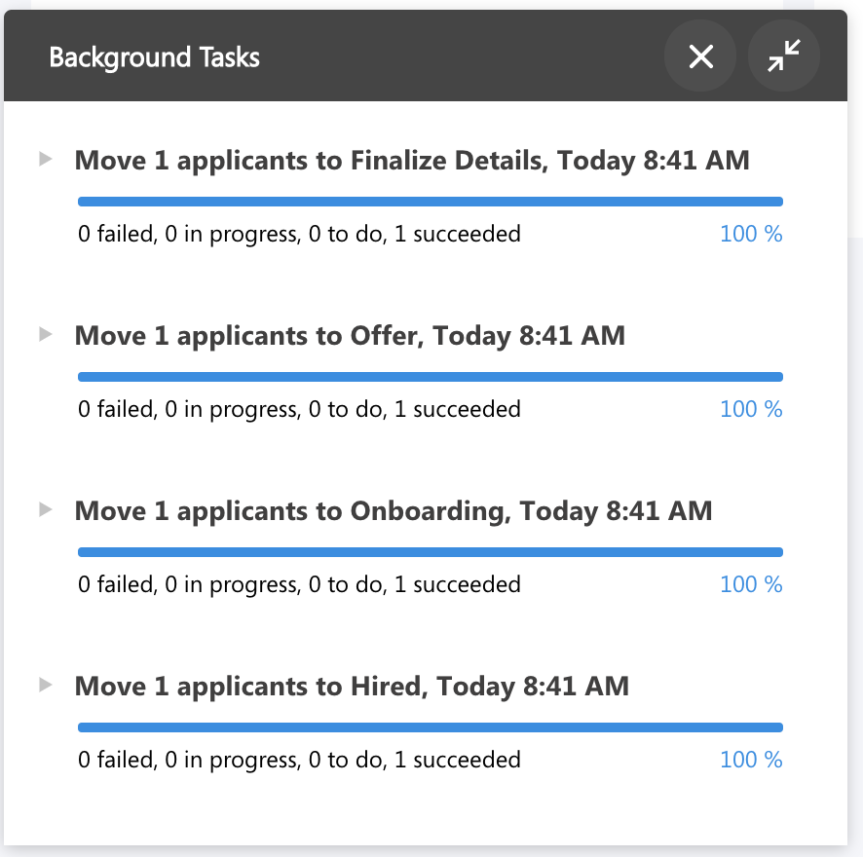
Task: Expand the Onboarding task disclosure triangle
Action: pyautogui.click(x=46, y=509)
